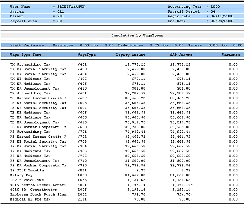Select wage type code /401

click(82, 64)
